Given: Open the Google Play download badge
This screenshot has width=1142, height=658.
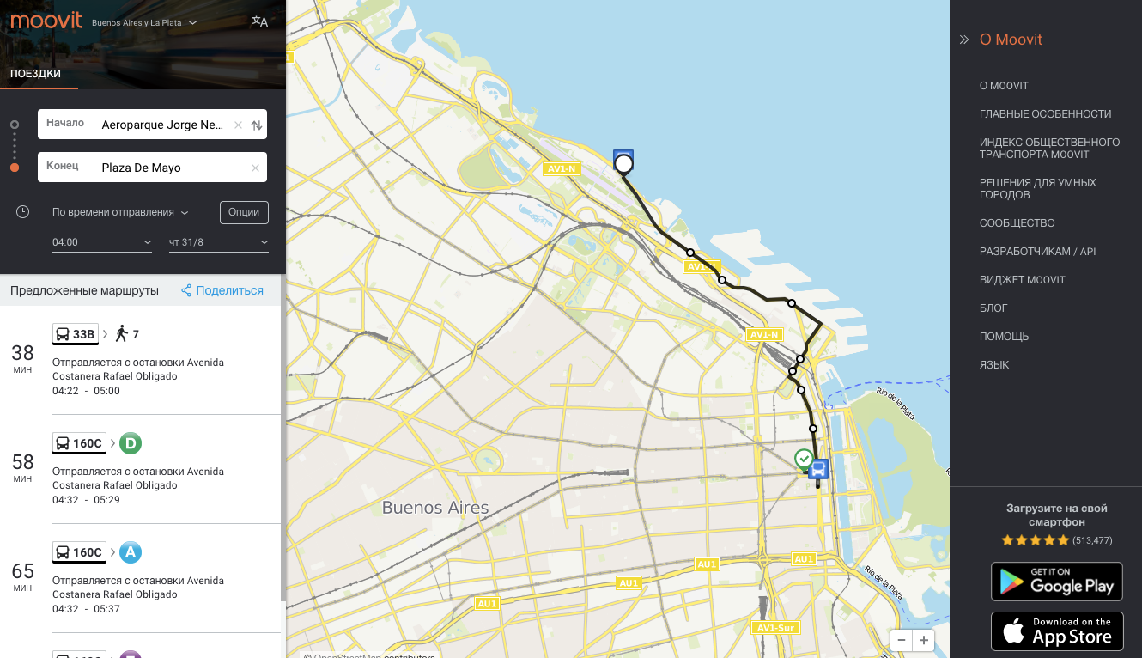Looking at the screenshot, I should pos(1057,582).
